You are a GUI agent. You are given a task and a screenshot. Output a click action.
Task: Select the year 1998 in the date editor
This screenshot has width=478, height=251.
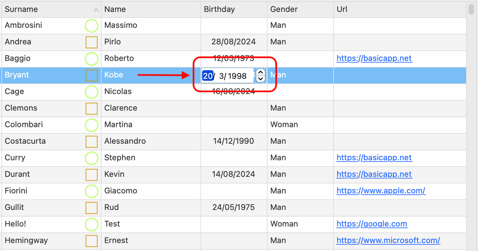(237, 76)
